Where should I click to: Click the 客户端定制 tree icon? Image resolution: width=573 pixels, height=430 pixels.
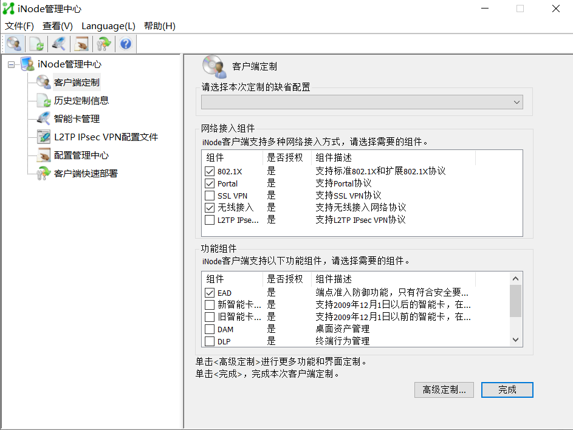tap(44, 82)
